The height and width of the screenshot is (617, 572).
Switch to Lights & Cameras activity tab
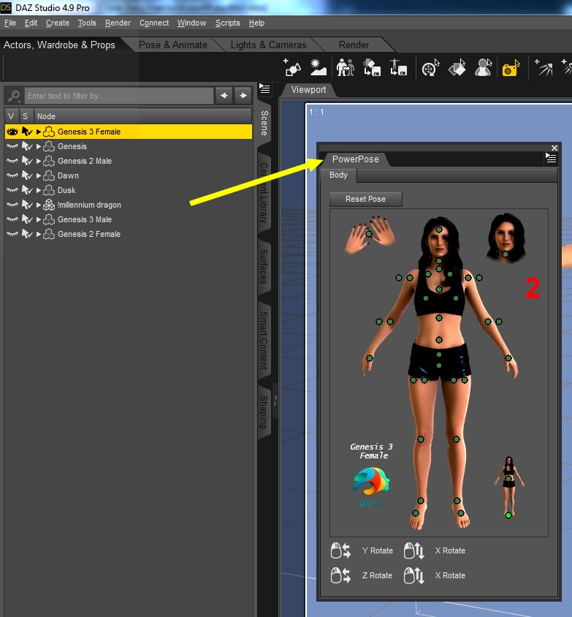pos(269,45)
